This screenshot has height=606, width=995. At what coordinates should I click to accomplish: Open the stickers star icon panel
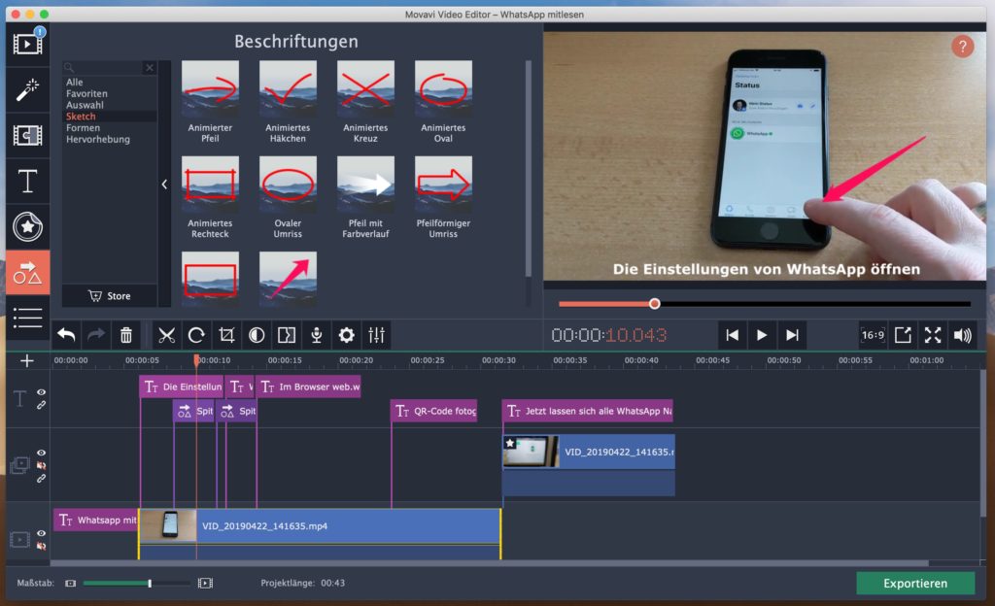28,226
